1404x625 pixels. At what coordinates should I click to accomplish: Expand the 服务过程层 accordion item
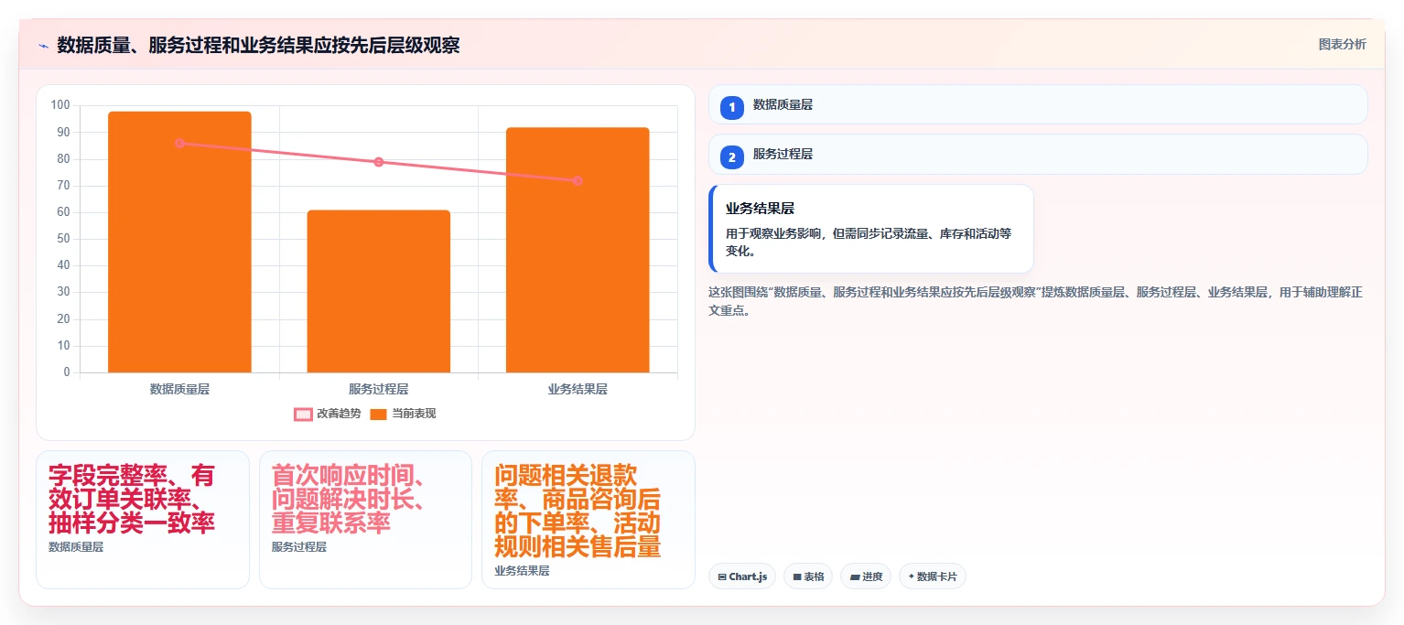pyautogui.click(x=1038, y=154)
